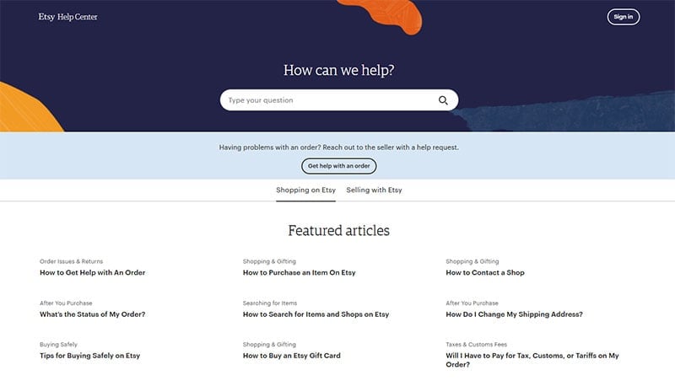The height and width of the screenshot is (386, 675).
Task: Open 'How to Buy an Etsy Gift Card'
Action: [291, 356]
